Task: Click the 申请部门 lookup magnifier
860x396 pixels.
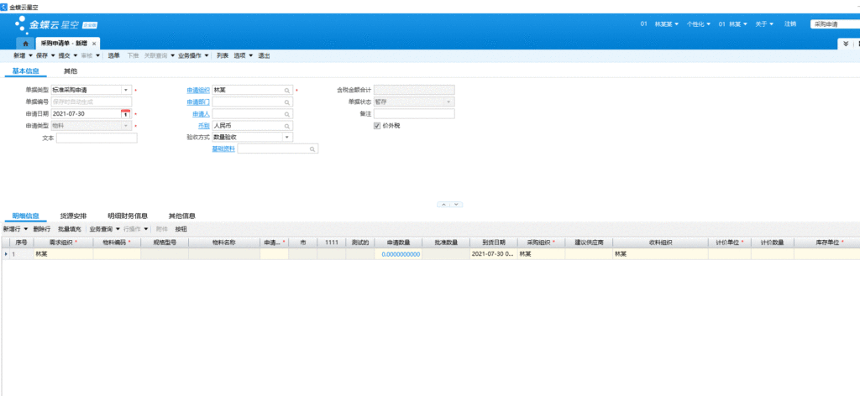Action: 287,102
